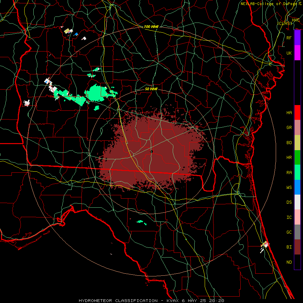Click the IC pink legend swatch

click(297, 217)
